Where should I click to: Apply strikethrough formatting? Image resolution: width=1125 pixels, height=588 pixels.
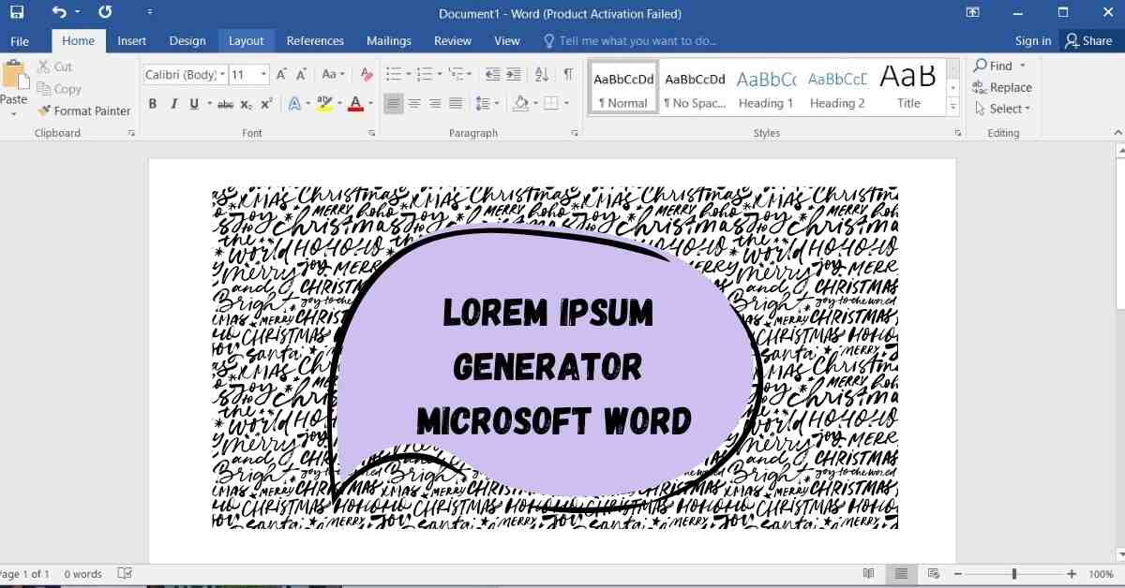point(225,104)
